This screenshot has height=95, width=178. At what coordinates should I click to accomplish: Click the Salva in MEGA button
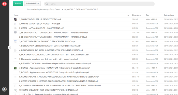tap(33, 4)
